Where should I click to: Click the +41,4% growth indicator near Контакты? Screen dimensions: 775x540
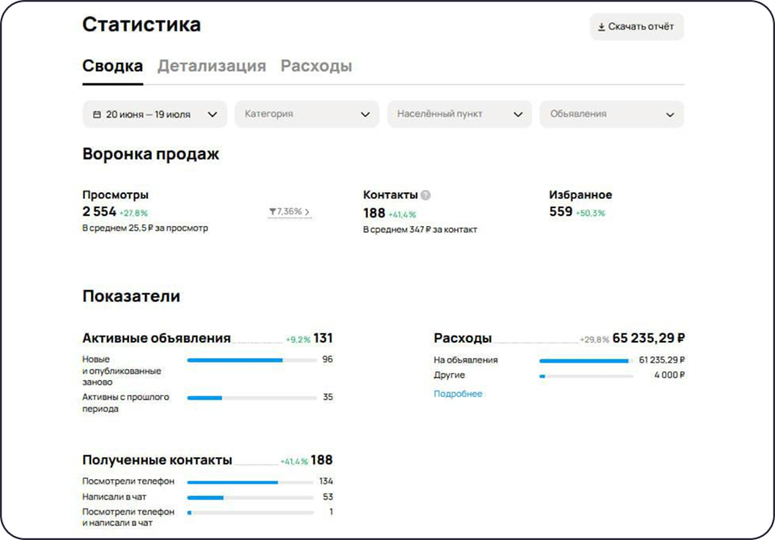click(401, 213)
